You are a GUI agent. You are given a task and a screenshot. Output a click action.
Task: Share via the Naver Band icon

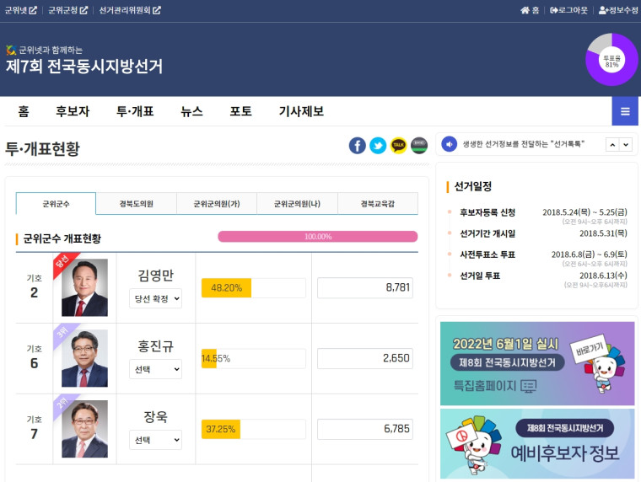click(419, 146)
